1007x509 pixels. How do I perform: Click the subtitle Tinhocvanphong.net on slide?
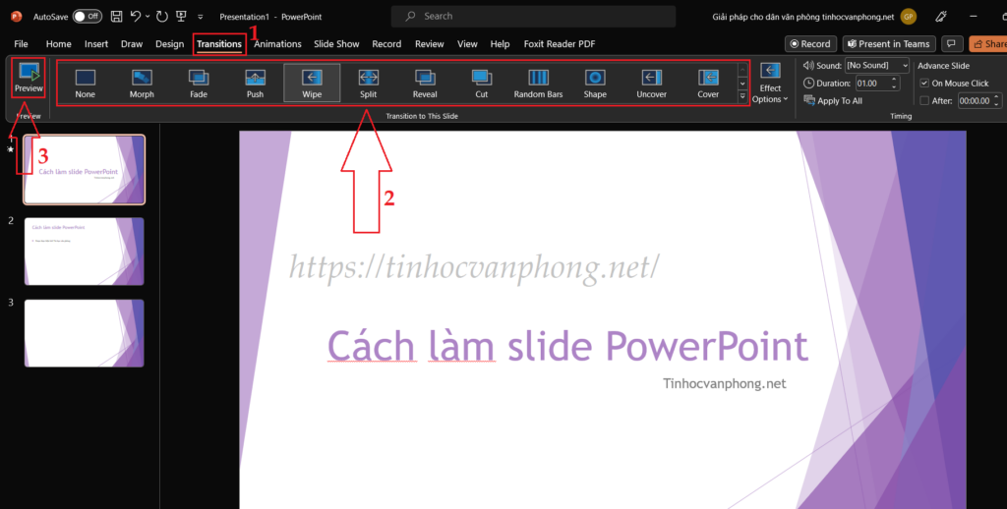pos(725,384)
